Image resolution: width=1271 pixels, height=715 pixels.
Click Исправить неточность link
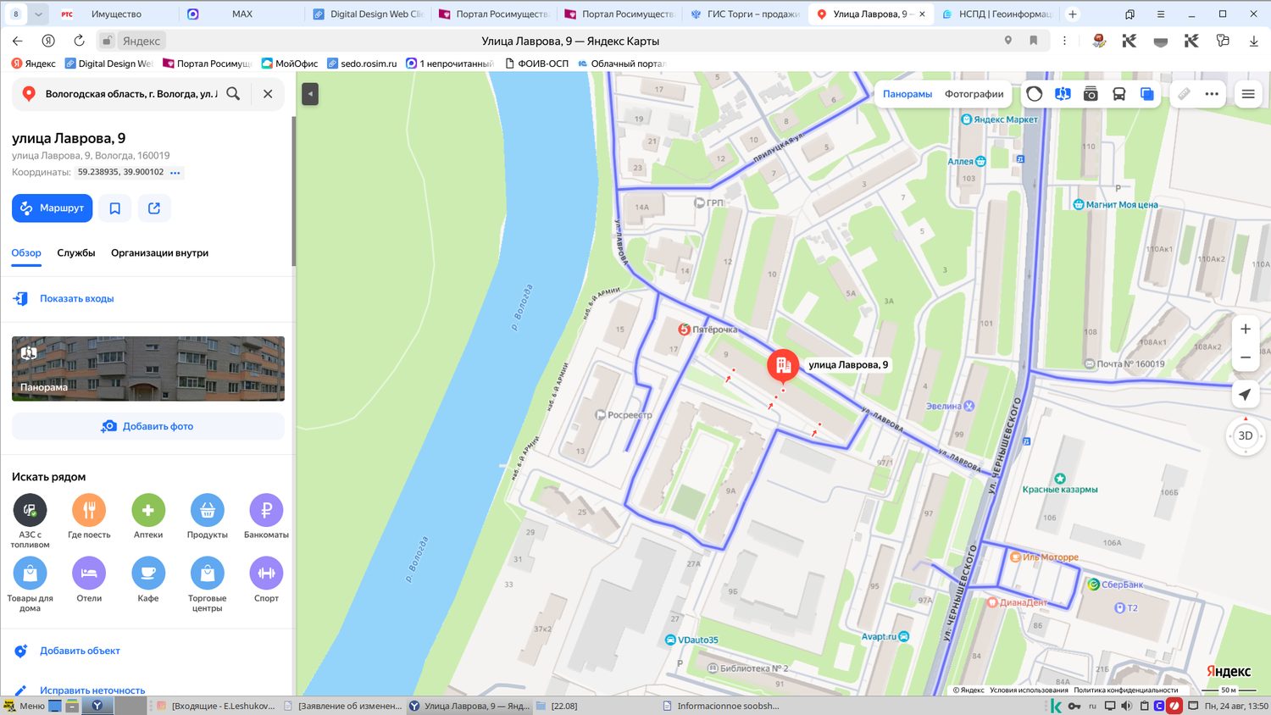(92, 690)
